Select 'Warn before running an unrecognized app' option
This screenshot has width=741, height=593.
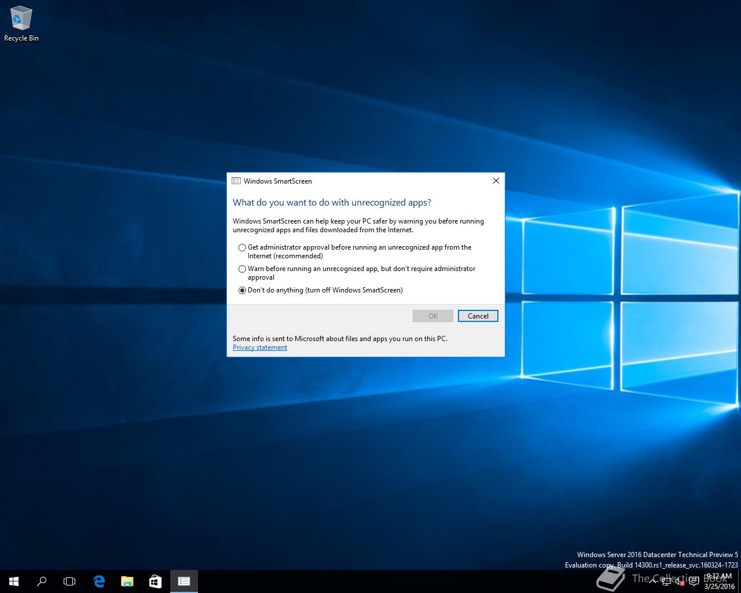pyautogui.click(x=242, y=269)
